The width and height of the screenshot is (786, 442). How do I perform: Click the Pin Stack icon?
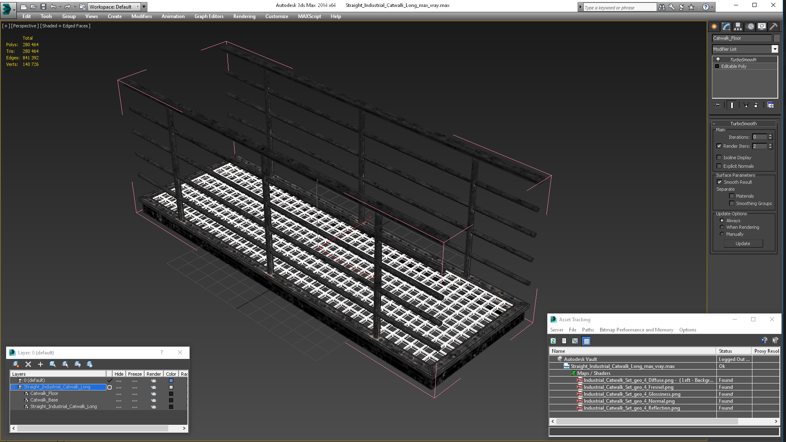point(717,105)
